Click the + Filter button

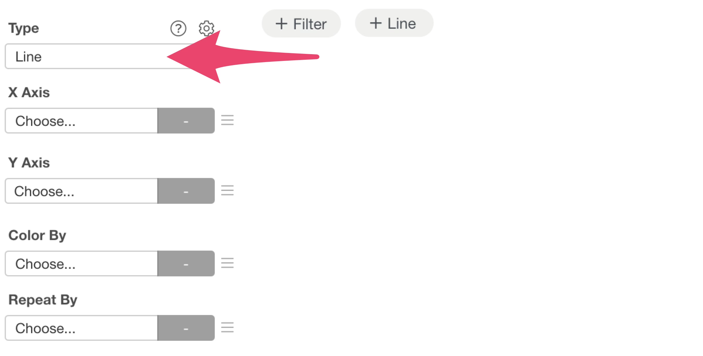301,24
